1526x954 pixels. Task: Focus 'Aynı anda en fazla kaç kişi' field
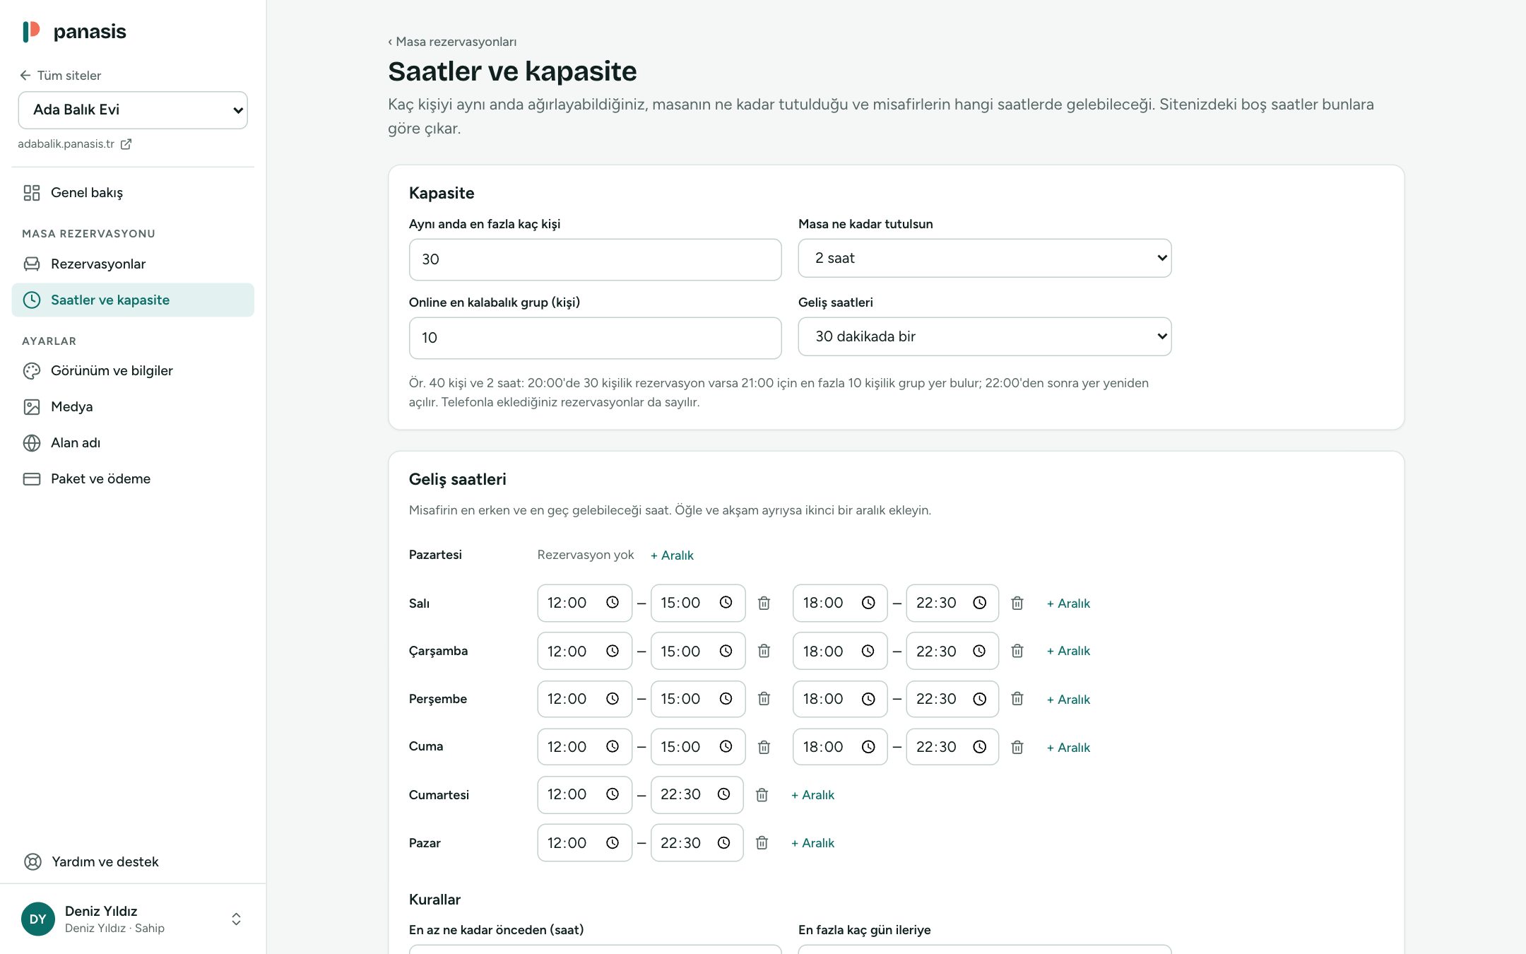coord(595,259)
